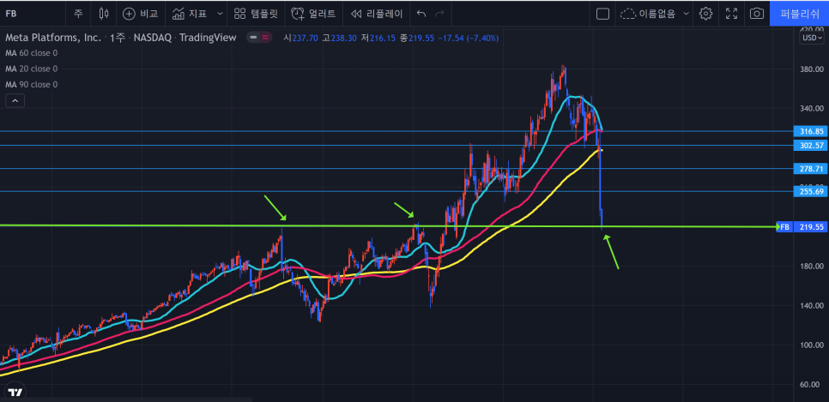829x402 pixels.
Task: Open the chart layout selector square
Action: click(x=602, y=14)
